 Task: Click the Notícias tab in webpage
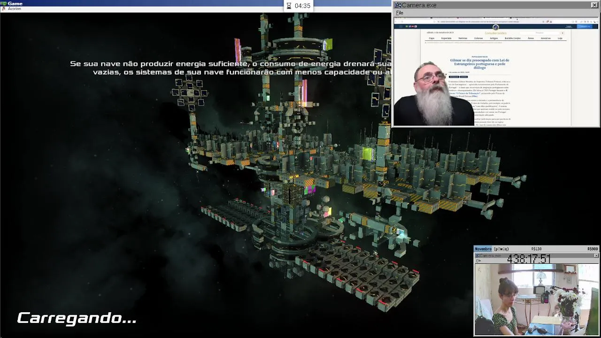[462, 38]
